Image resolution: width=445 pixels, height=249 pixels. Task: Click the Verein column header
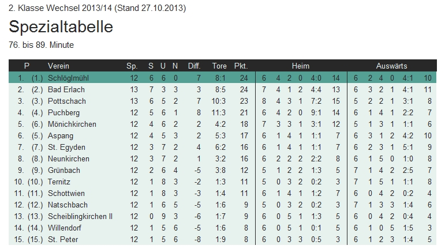point(58,66)
